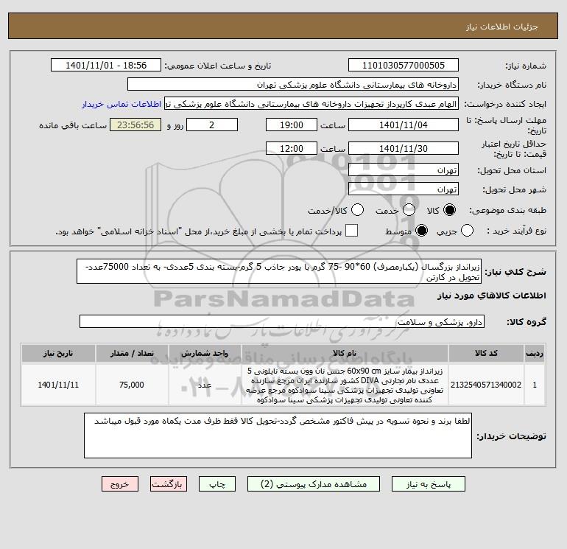Click the شرح کلی نیاز label
Image resolution: width=567 pixels, height=549 pixels.
pyautogui.click(x=515, y=272)
